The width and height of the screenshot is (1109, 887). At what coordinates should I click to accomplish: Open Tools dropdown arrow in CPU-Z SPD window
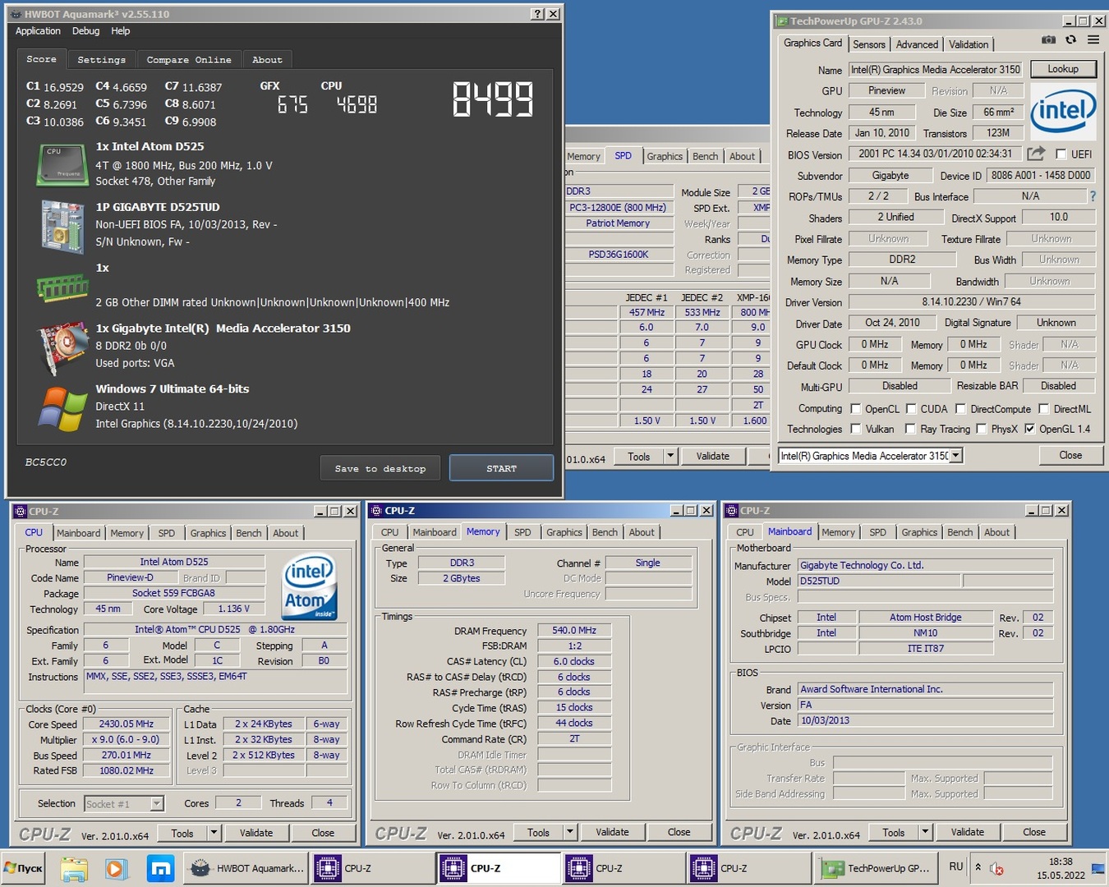pos(670,456)
